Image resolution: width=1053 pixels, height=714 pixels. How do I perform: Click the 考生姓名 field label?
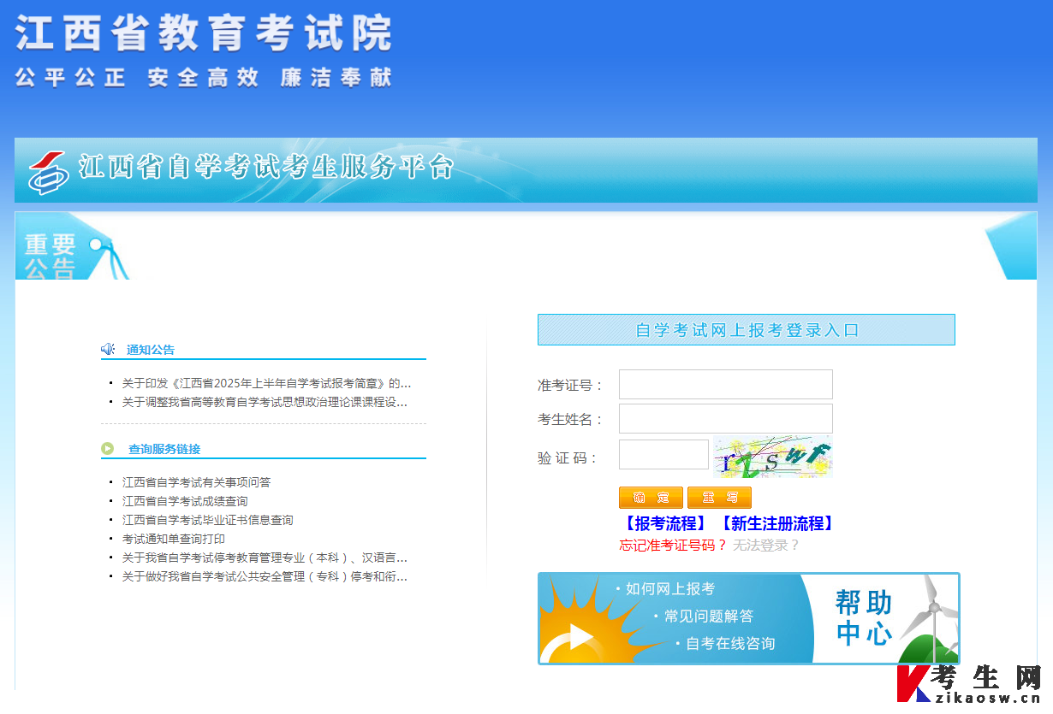pyautogui.click(x=571, y=420)
